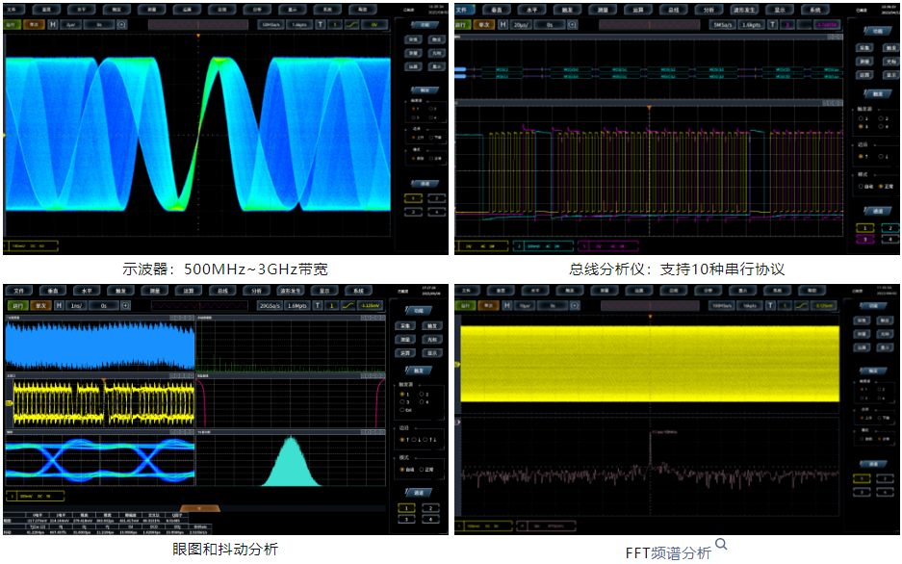The image size is (902, 564).
Task: Collapse measurement table using orange arrow tab
Action: tap(198, 507)
